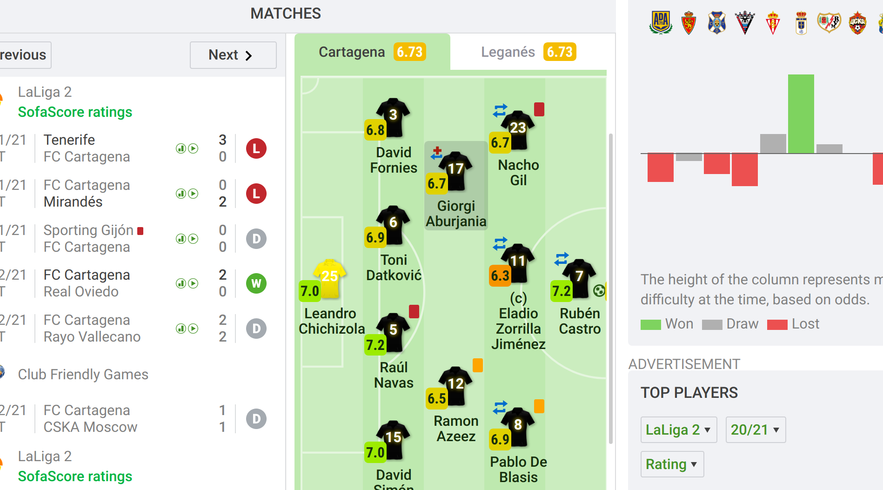The height and width of the screenshot is (490, 883).
Task: Click the W result badge for Real Oviedo match
Action: click(256, 283)
